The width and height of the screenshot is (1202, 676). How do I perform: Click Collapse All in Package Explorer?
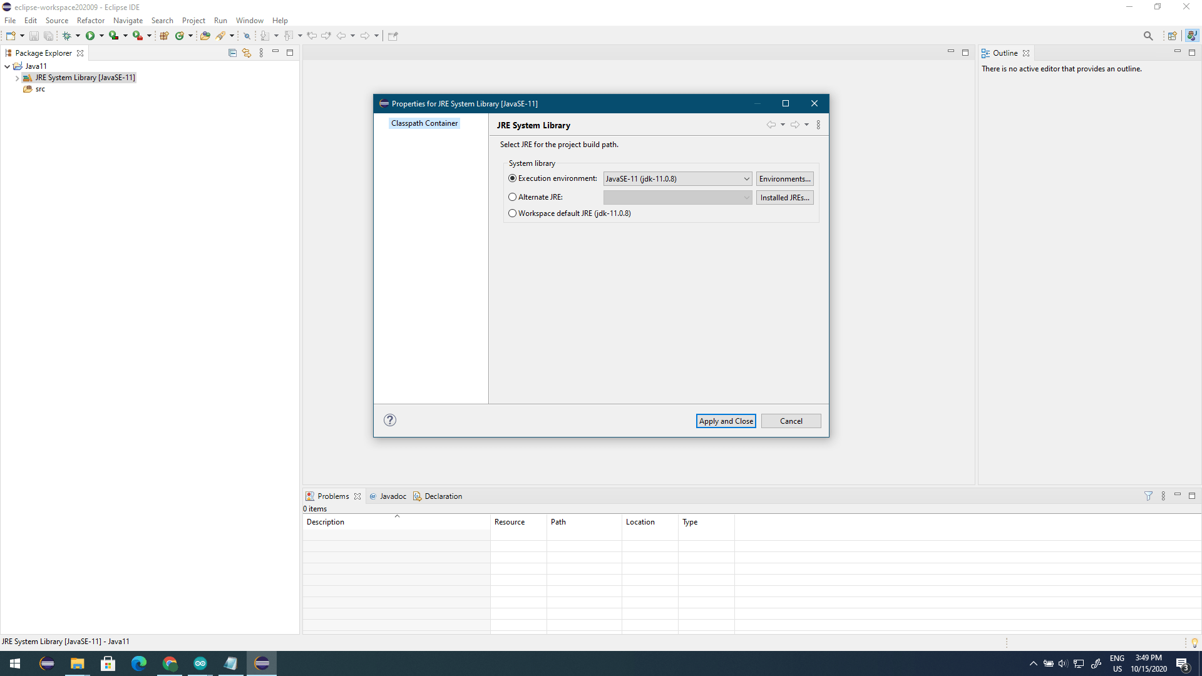tap(232, 53)
